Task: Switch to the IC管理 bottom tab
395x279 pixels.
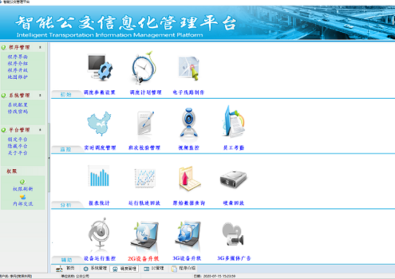Action: coord(154,268)
